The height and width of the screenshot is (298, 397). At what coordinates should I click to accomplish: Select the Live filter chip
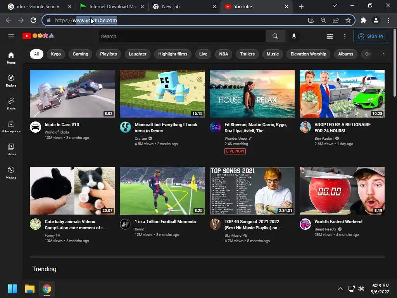point(203,54)
